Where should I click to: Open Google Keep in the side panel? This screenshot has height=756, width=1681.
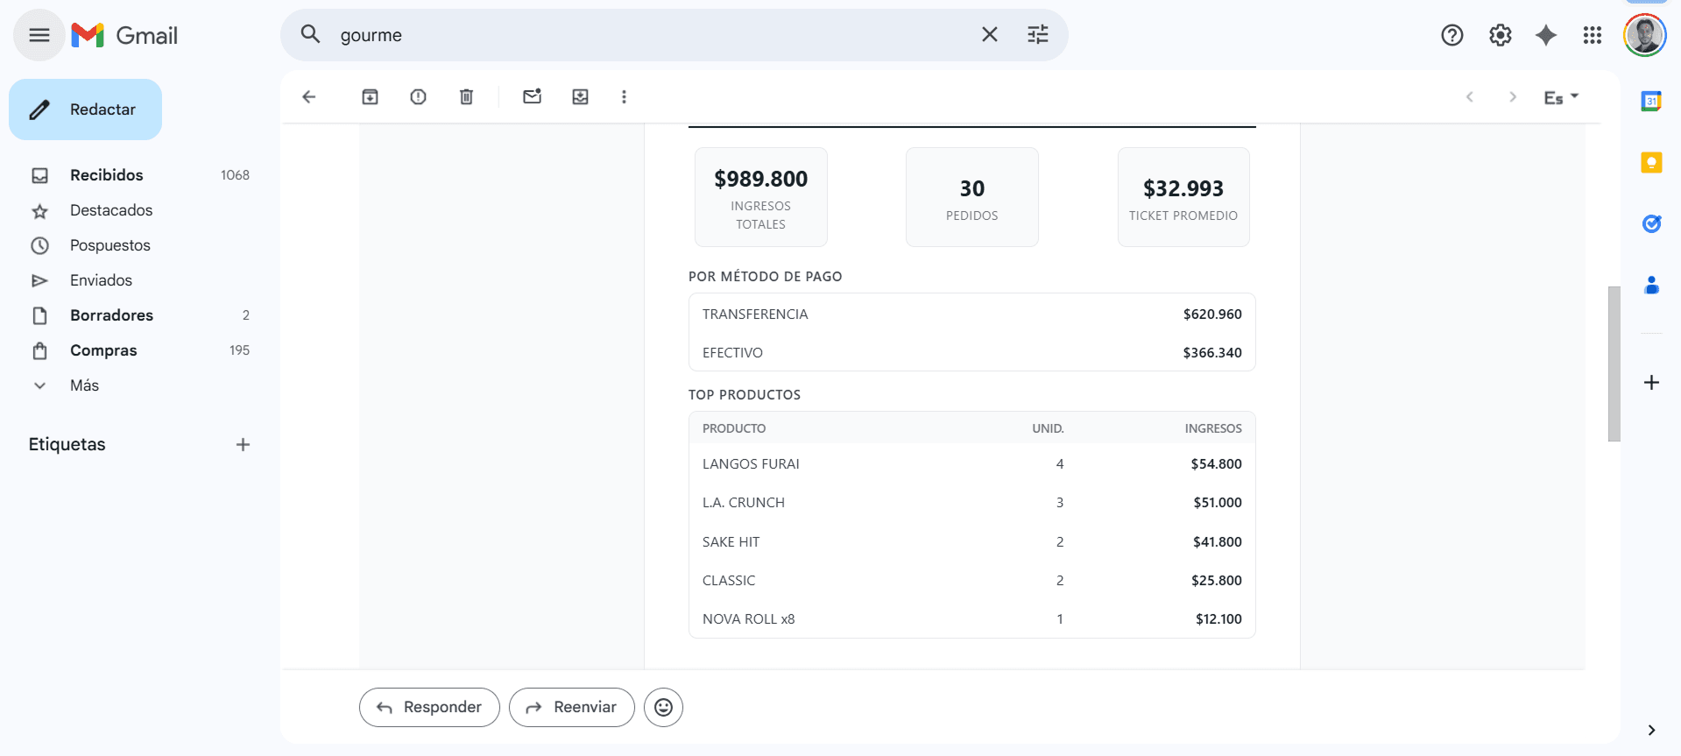pyautogui.click(x=1651, y=163)
